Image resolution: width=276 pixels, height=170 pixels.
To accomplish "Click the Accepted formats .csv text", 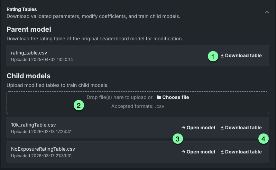I will tap(138, 106).
